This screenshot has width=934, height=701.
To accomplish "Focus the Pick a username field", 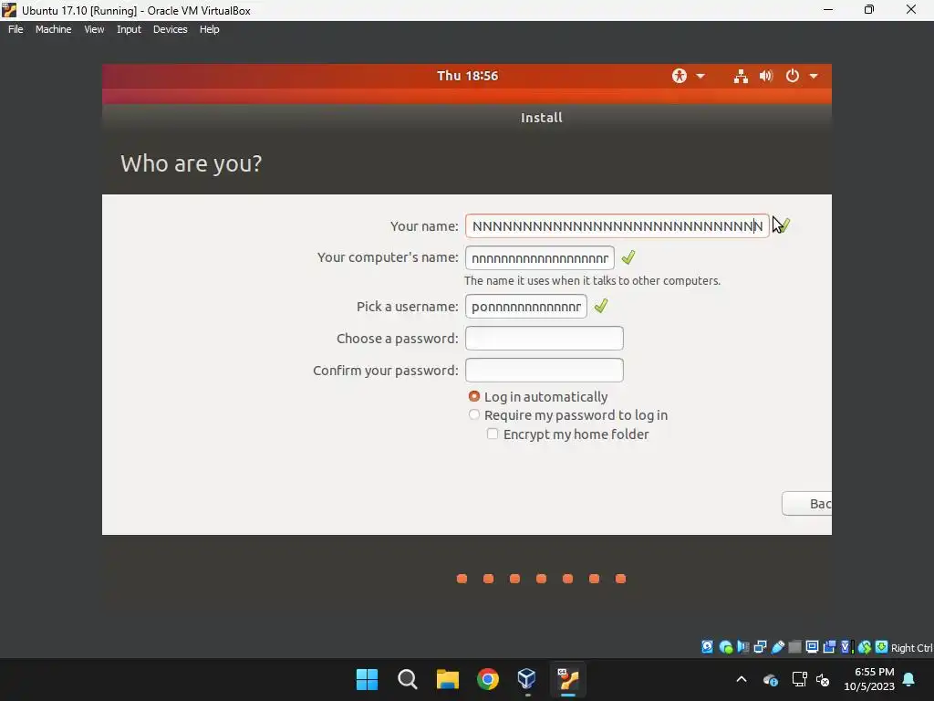I will click(526, 307).
